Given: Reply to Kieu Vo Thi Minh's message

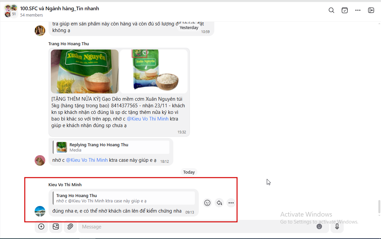Looking at the screenshot, I should (219, 203).
